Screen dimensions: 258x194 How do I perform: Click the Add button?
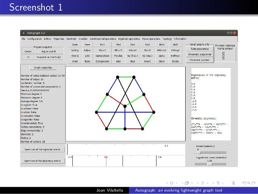click(118, 61)
